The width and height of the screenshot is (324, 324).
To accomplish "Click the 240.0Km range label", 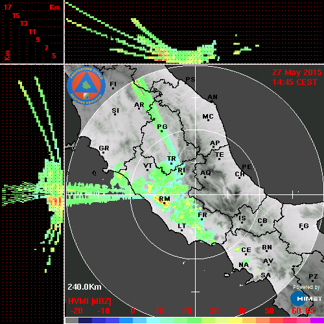I will pos(84,287).
